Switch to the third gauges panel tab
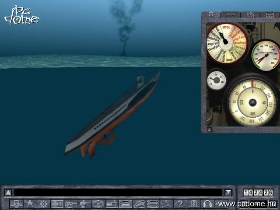This screenshot has height=210, width=280. [x=250, y=14]
